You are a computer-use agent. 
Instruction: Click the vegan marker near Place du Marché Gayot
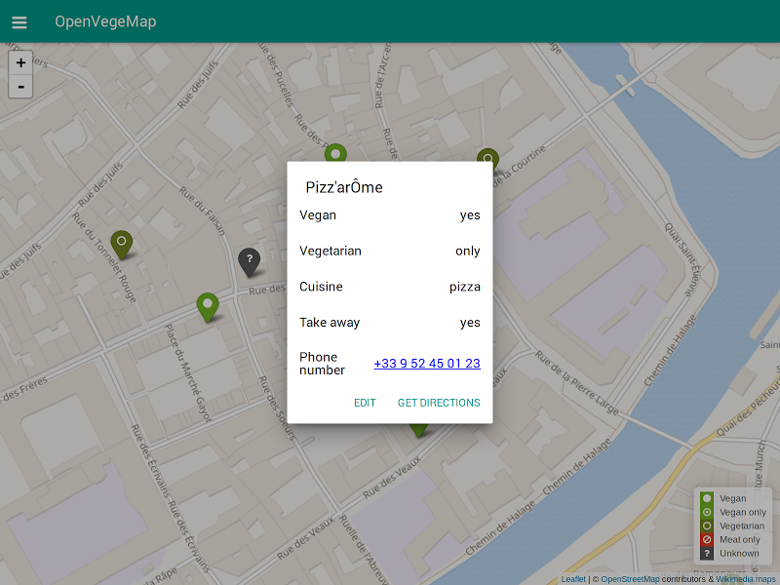207,306
